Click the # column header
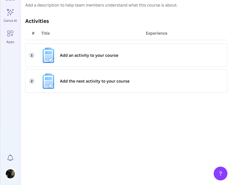The width and height of the screenshot is (232, 185). coord(33,33)
